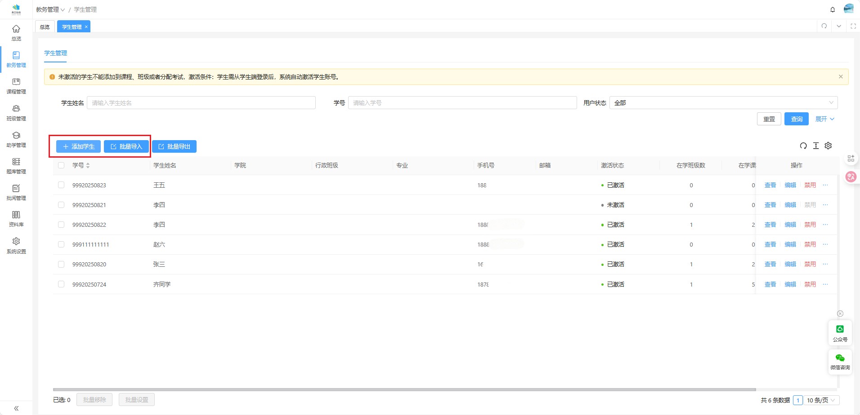
Task: Open the 10 条/页 page size dropdown
Action: tap(821, 400)
